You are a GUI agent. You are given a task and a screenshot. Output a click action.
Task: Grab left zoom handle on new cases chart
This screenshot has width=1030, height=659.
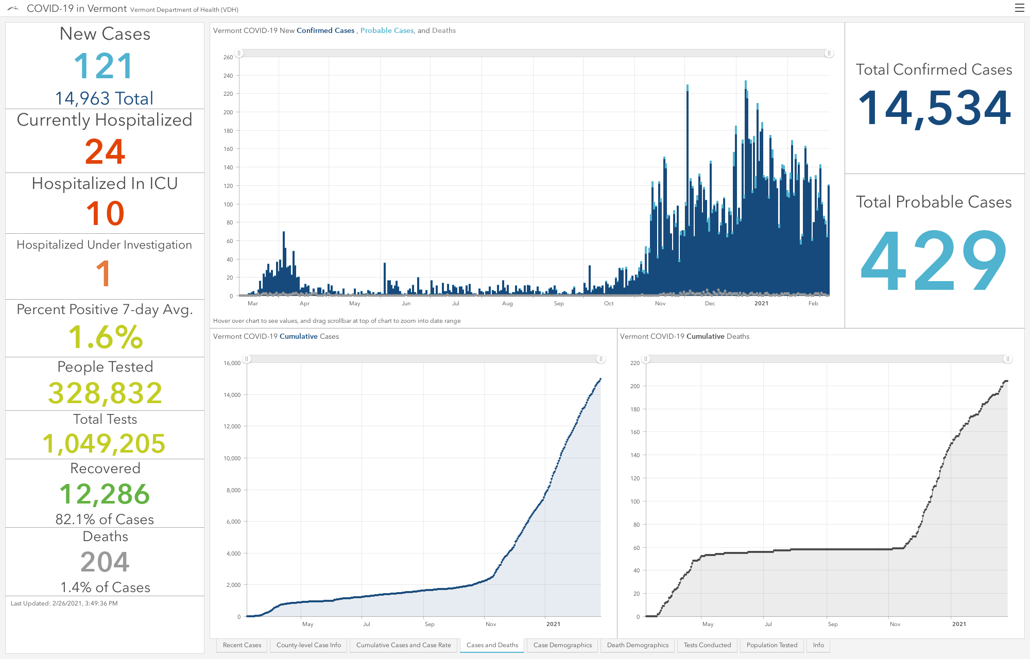[239, 53]
